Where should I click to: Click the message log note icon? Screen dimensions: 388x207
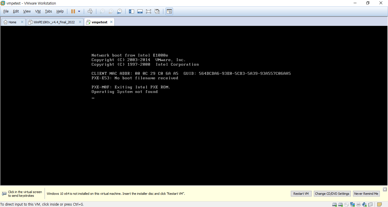pyautogui.click(x=379, y=204)
